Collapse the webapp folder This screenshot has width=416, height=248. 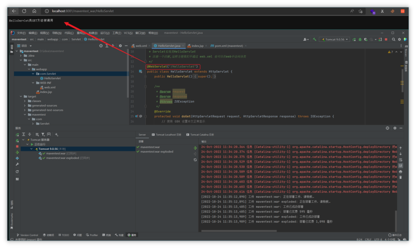[x=29, y=69]
